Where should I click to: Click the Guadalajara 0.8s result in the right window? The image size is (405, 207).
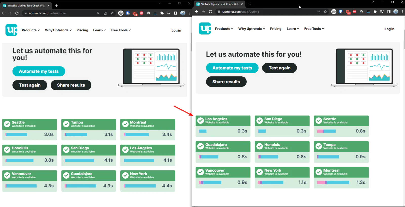click(223, 152)
